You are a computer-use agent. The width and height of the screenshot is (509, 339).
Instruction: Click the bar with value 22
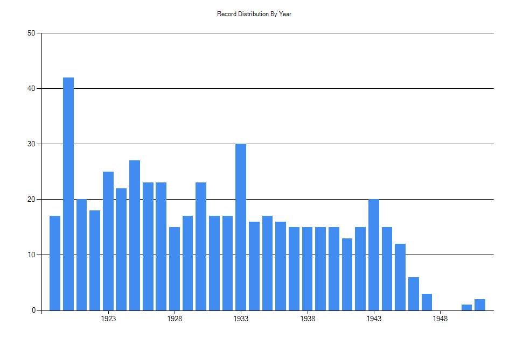pos(121,250)
